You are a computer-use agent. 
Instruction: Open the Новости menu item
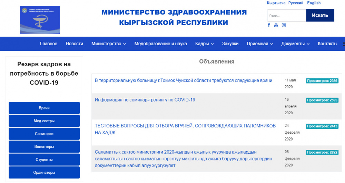click(75, 44)
